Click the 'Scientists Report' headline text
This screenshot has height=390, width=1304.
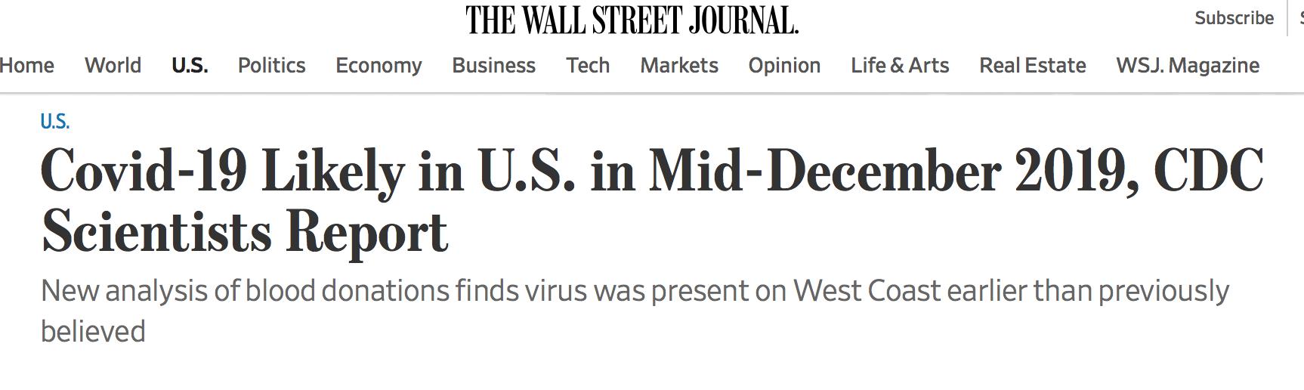click(x=245, y=233)
